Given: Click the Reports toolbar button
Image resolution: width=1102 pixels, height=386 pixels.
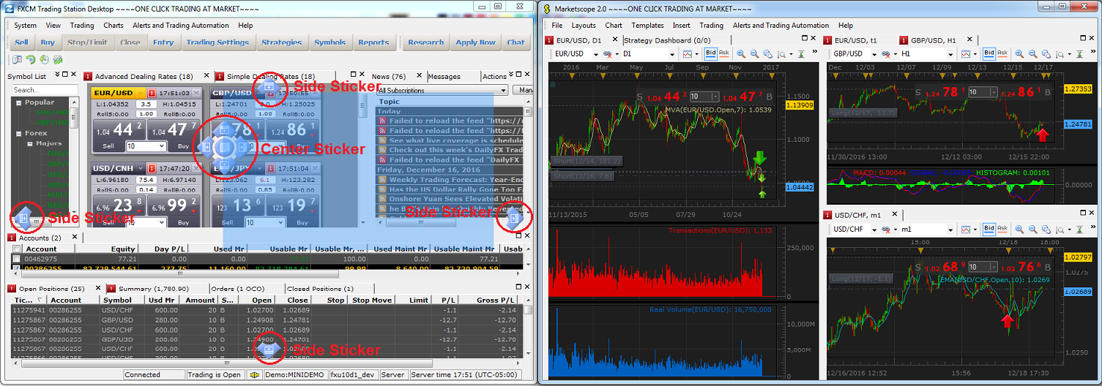Looking at the screenshot, I should [373, 42].
